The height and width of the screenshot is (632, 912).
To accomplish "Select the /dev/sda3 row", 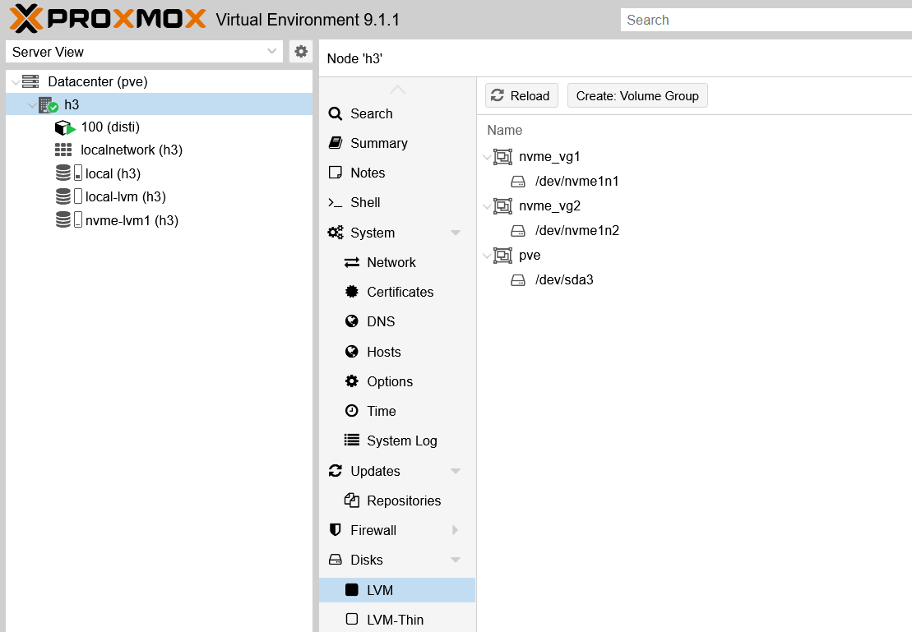I will pyautogui.click(x=694, y=280).
